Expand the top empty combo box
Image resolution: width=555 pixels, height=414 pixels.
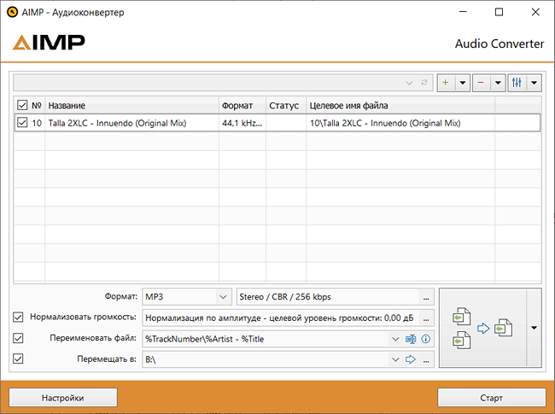(409, 83)
